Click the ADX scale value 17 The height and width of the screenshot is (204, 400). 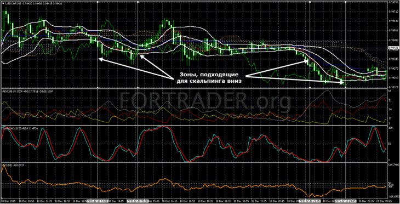click(390, 118)
